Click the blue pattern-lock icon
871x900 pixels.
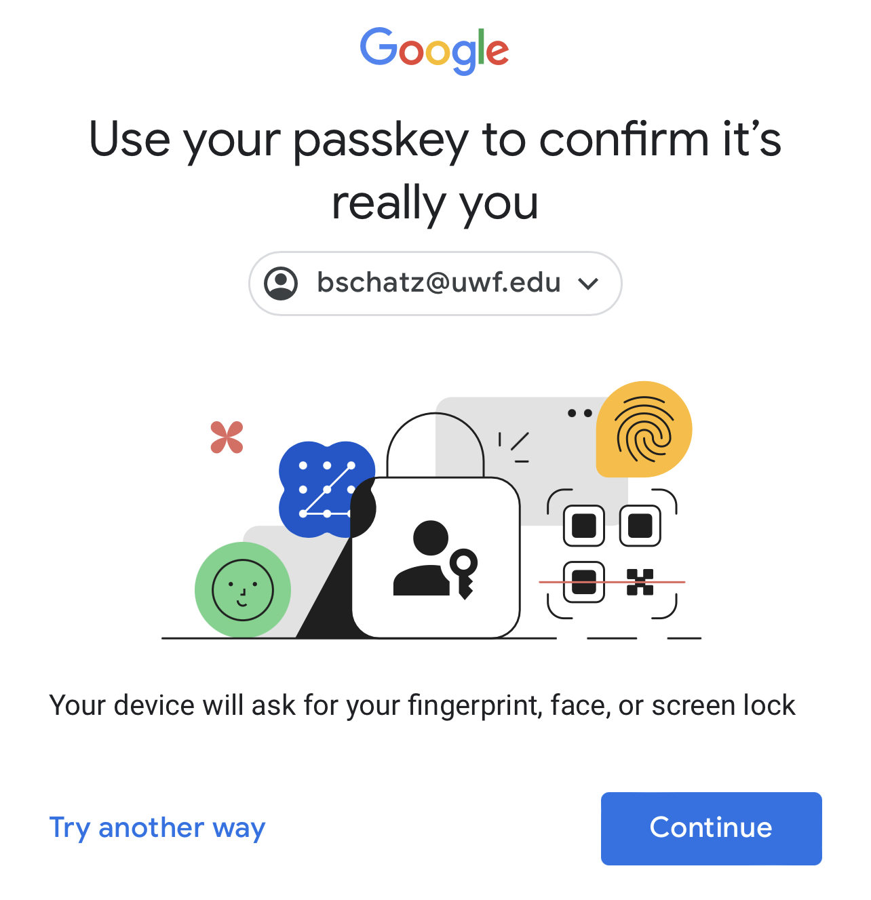[x=327, y=489]
